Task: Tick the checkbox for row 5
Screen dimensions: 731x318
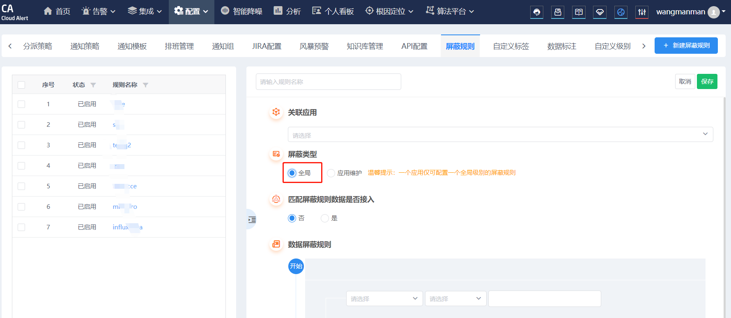Action: (x=21, y=186)
